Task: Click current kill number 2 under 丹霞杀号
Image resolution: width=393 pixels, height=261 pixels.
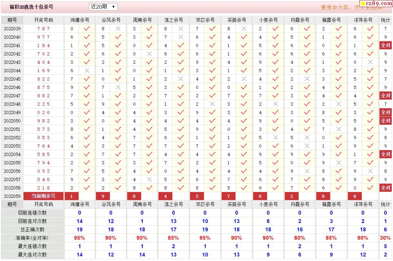Action: coord(292,196)
